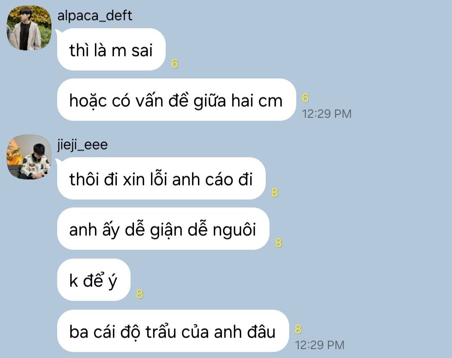Tap the word 'sai' in first bubble
The image size is (452, 358).
click(x=142, y=50)
